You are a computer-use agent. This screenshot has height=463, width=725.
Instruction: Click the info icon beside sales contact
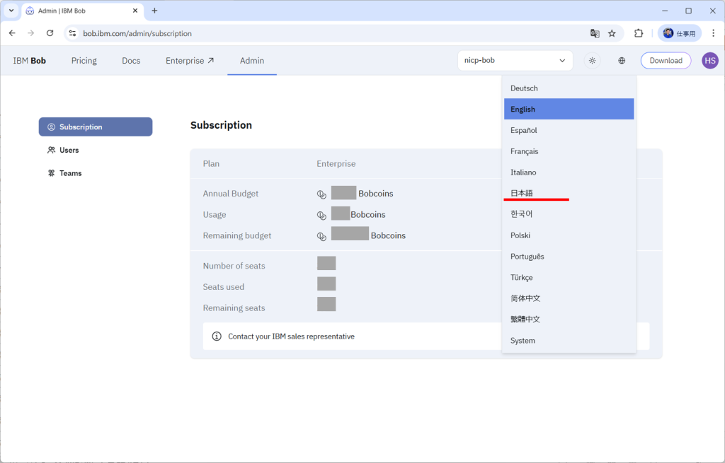(x=217, y=336)
